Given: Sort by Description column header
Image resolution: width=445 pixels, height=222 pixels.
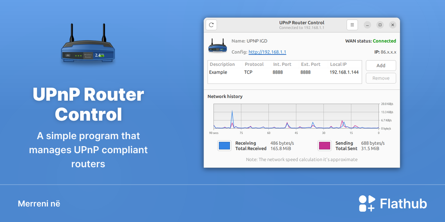Looking at the screenshot, I should click(222, 64).
